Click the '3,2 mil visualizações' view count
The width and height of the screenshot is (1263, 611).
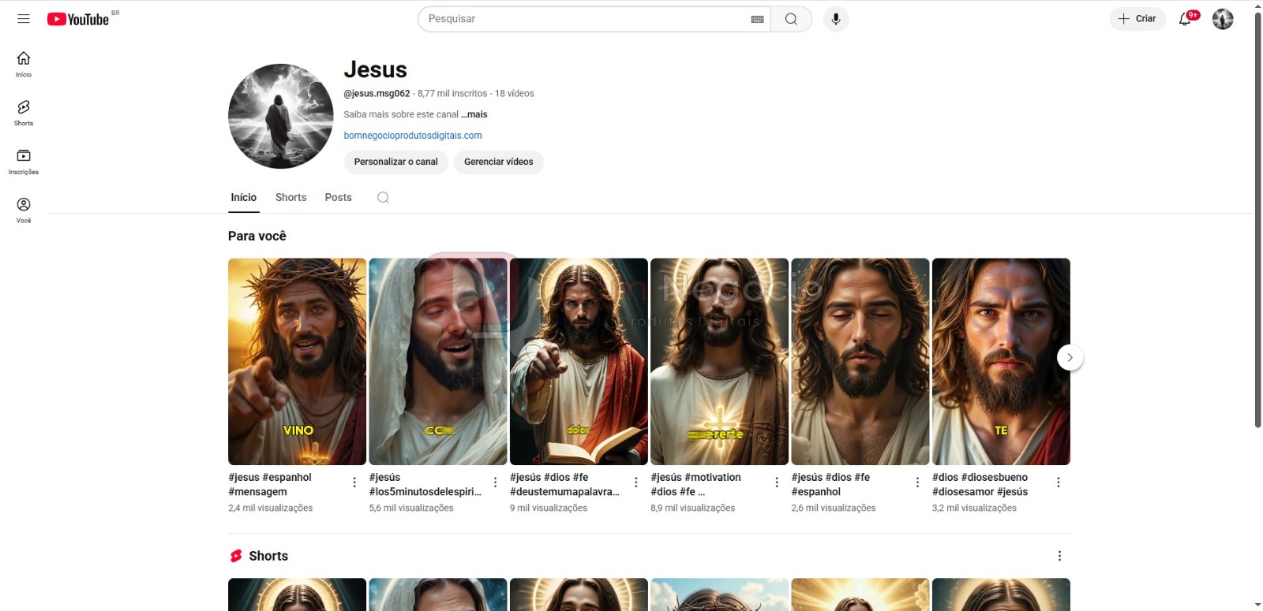point(974,509)
